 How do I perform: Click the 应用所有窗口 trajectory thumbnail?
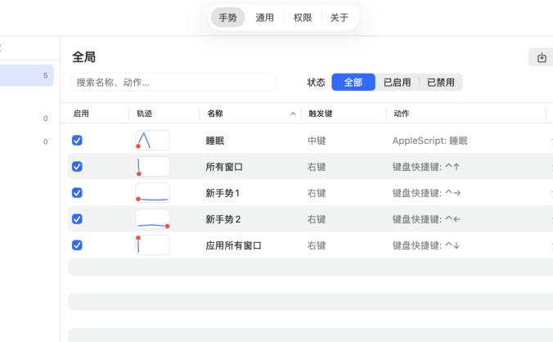pos(152,245)
